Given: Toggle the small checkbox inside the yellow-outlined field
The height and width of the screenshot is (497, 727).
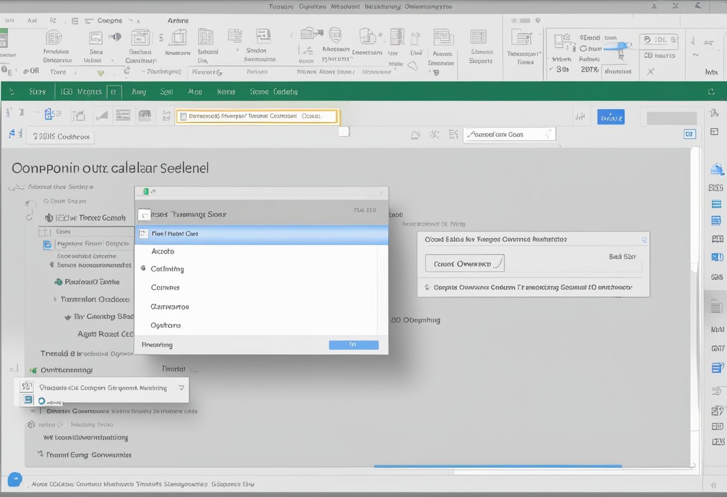Looking at the screenshot, I should 183,117.
